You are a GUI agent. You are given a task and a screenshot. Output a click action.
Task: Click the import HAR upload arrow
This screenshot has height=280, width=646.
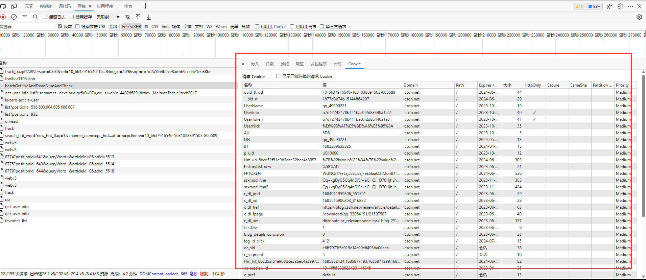(138, 17)
